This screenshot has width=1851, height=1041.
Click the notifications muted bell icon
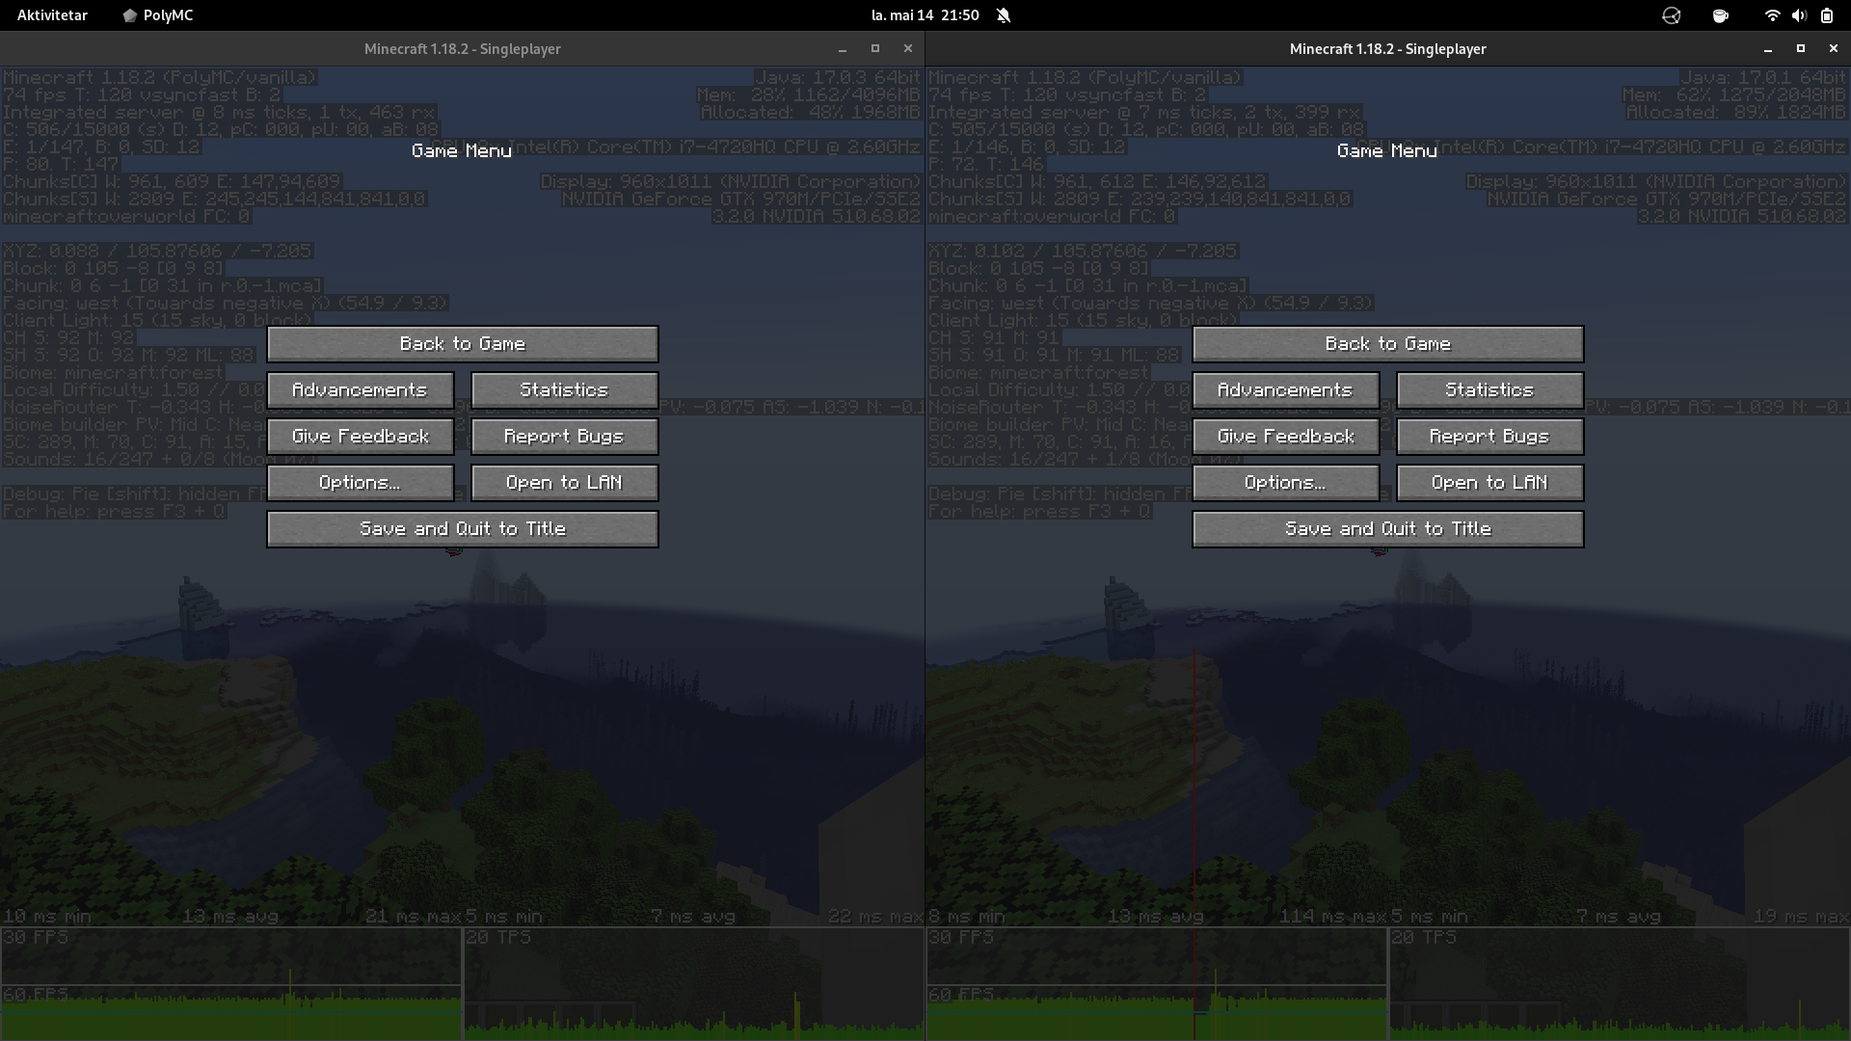click(1004, 15)
